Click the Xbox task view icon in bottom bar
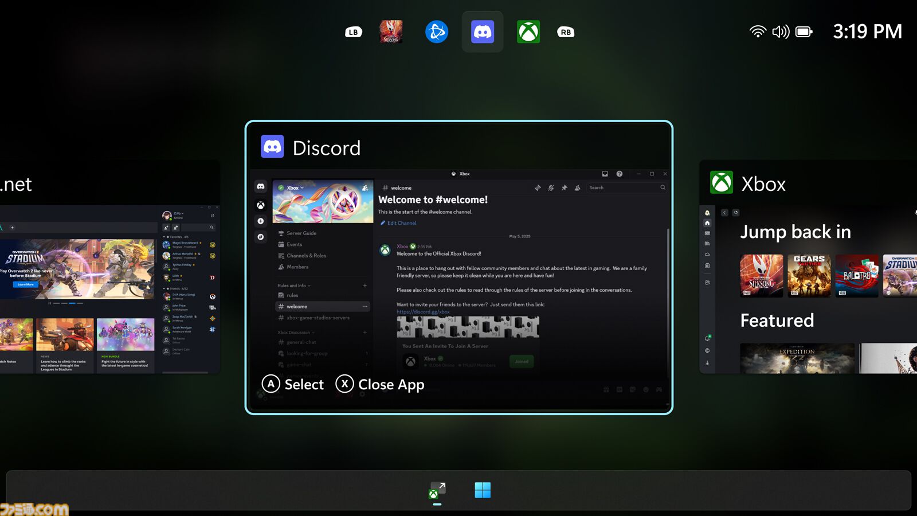The image size is (917, 516). point(437,490)
